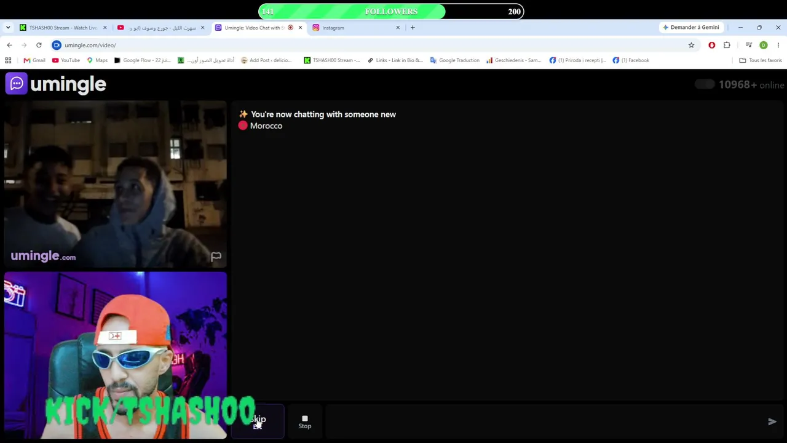Image resolution: width=787 pixels, height=443 pixels.
Task: Open the Links - Link in Bio bookmark
Action: (395, 60)
